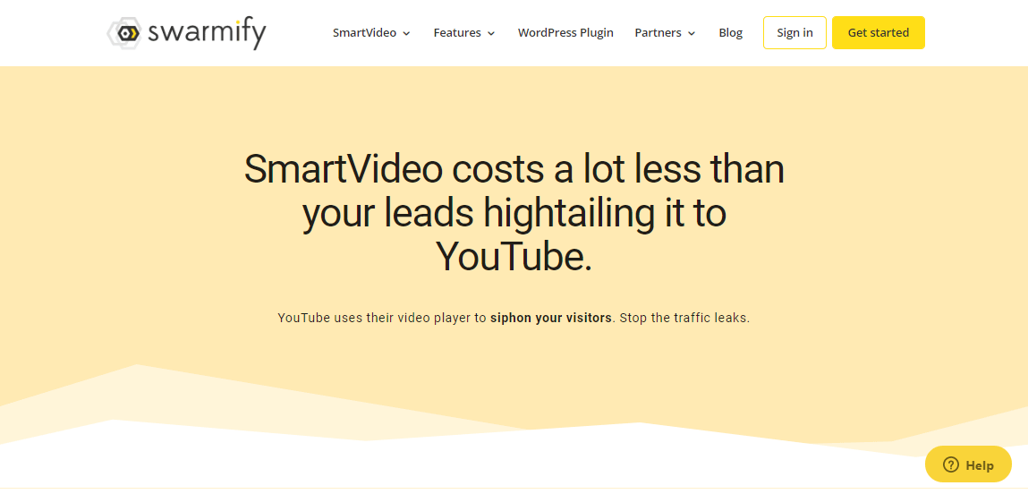The height and width of the screenshot is (494, 1028).
Task: Click the 'Stop the traffic leaks.' sentence
Action: (684, 319)
